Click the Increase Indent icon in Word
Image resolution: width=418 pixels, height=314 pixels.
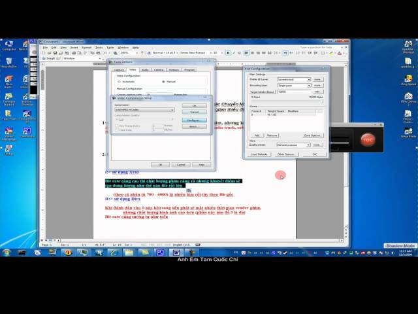[x=315, y=53]
